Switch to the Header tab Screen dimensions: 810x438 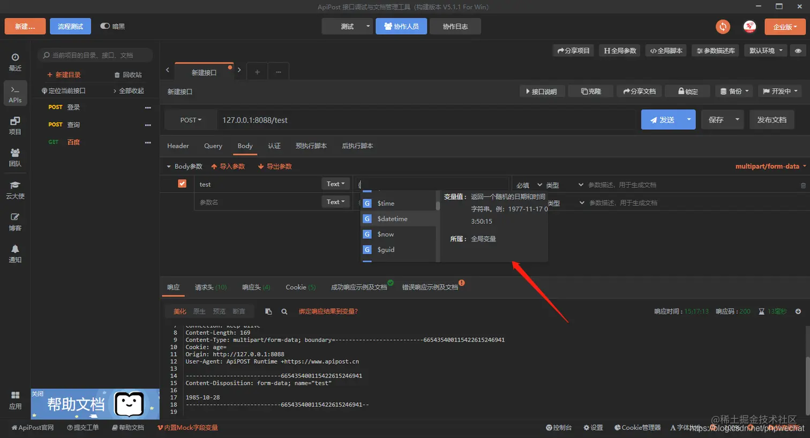point(178,146)
